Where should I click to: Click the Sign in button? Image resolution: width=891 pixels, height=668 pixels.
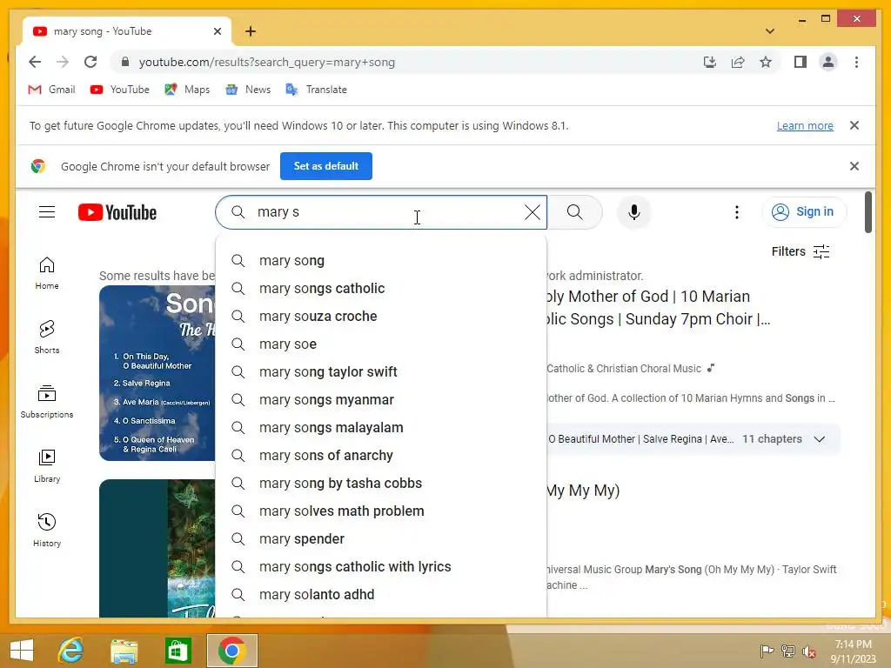(x=803, y=212)
